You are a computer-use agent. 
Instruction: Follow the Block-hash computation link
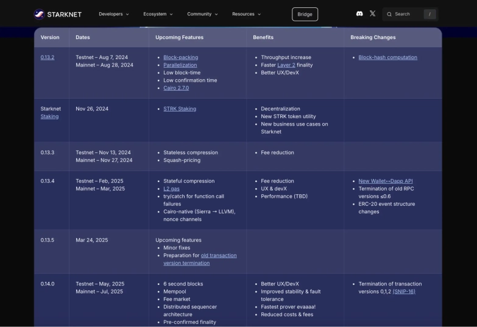[x=387, y=57]
